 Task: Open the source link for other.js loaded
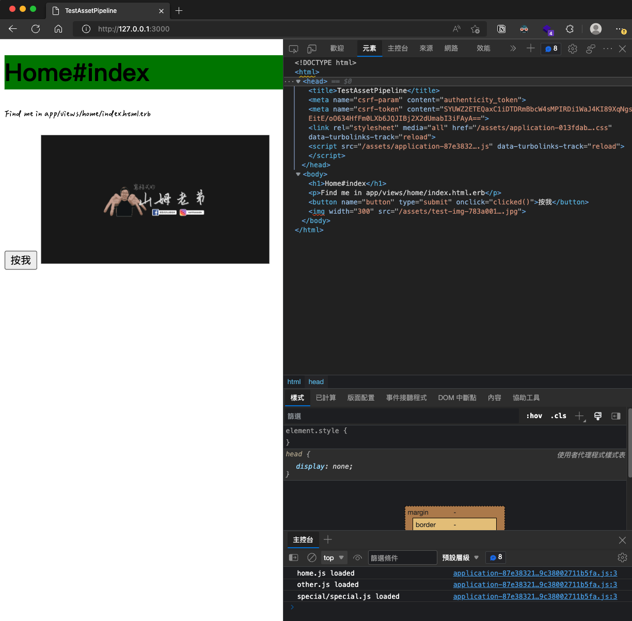click(535, 585)
